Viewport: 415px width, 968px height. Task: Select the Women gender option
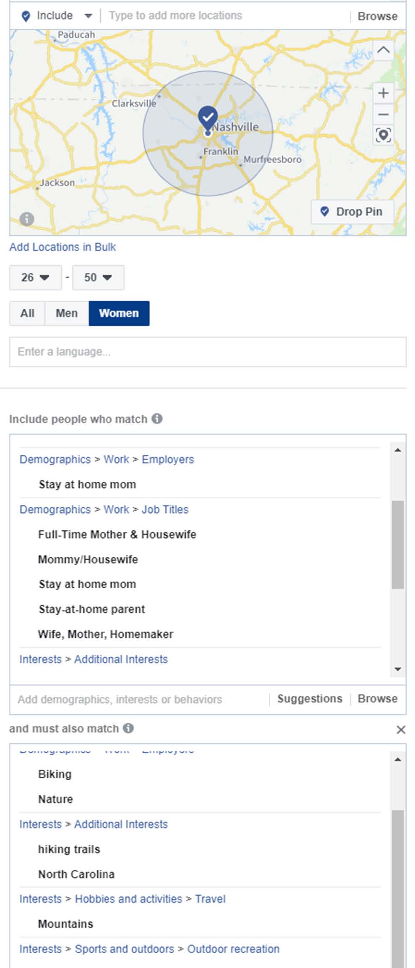[x=119, y=313]
